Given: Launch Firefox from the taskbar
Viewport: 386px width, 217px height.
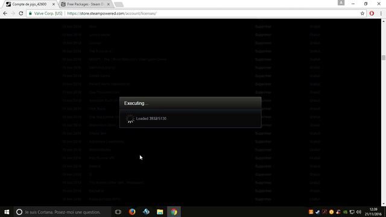Looking at the screenshot, I should (x=132, y=212).
